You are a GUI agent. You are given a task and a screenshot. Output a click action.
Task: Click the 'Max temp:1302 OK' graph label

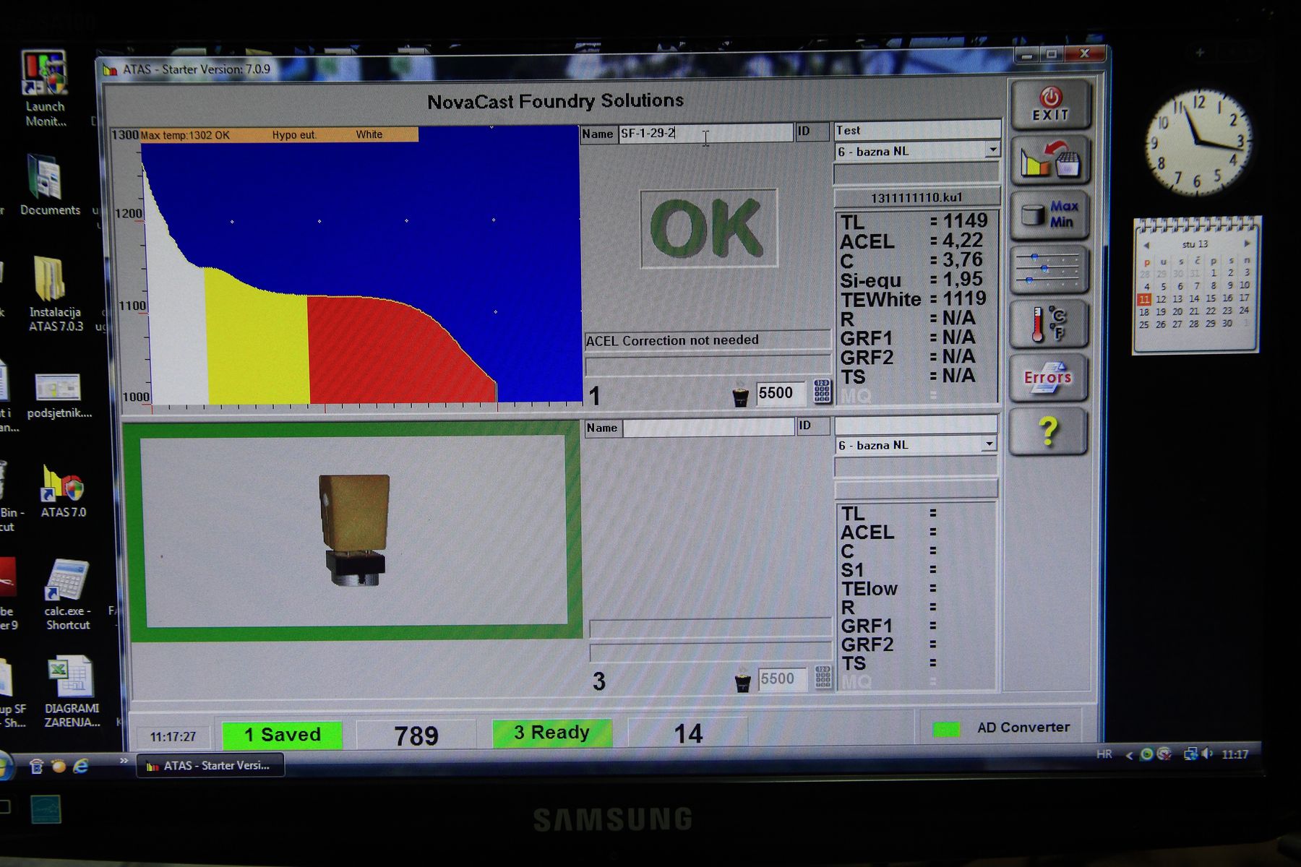pos(185,135)
